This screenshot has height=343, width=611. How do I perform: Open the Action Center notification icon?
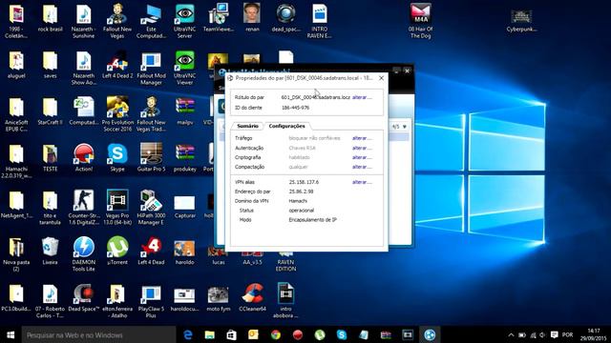[554, 334]
